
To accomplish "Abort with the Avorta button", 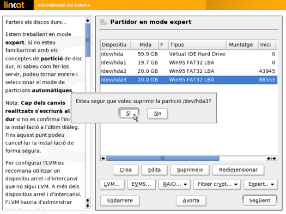I will [191, 200].
